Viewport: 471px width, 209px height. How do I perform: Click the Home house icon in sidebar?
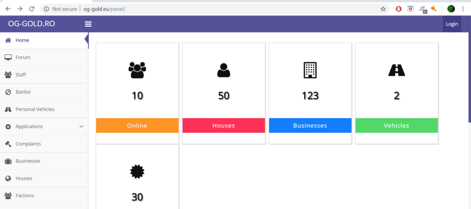tap(8, 40)
